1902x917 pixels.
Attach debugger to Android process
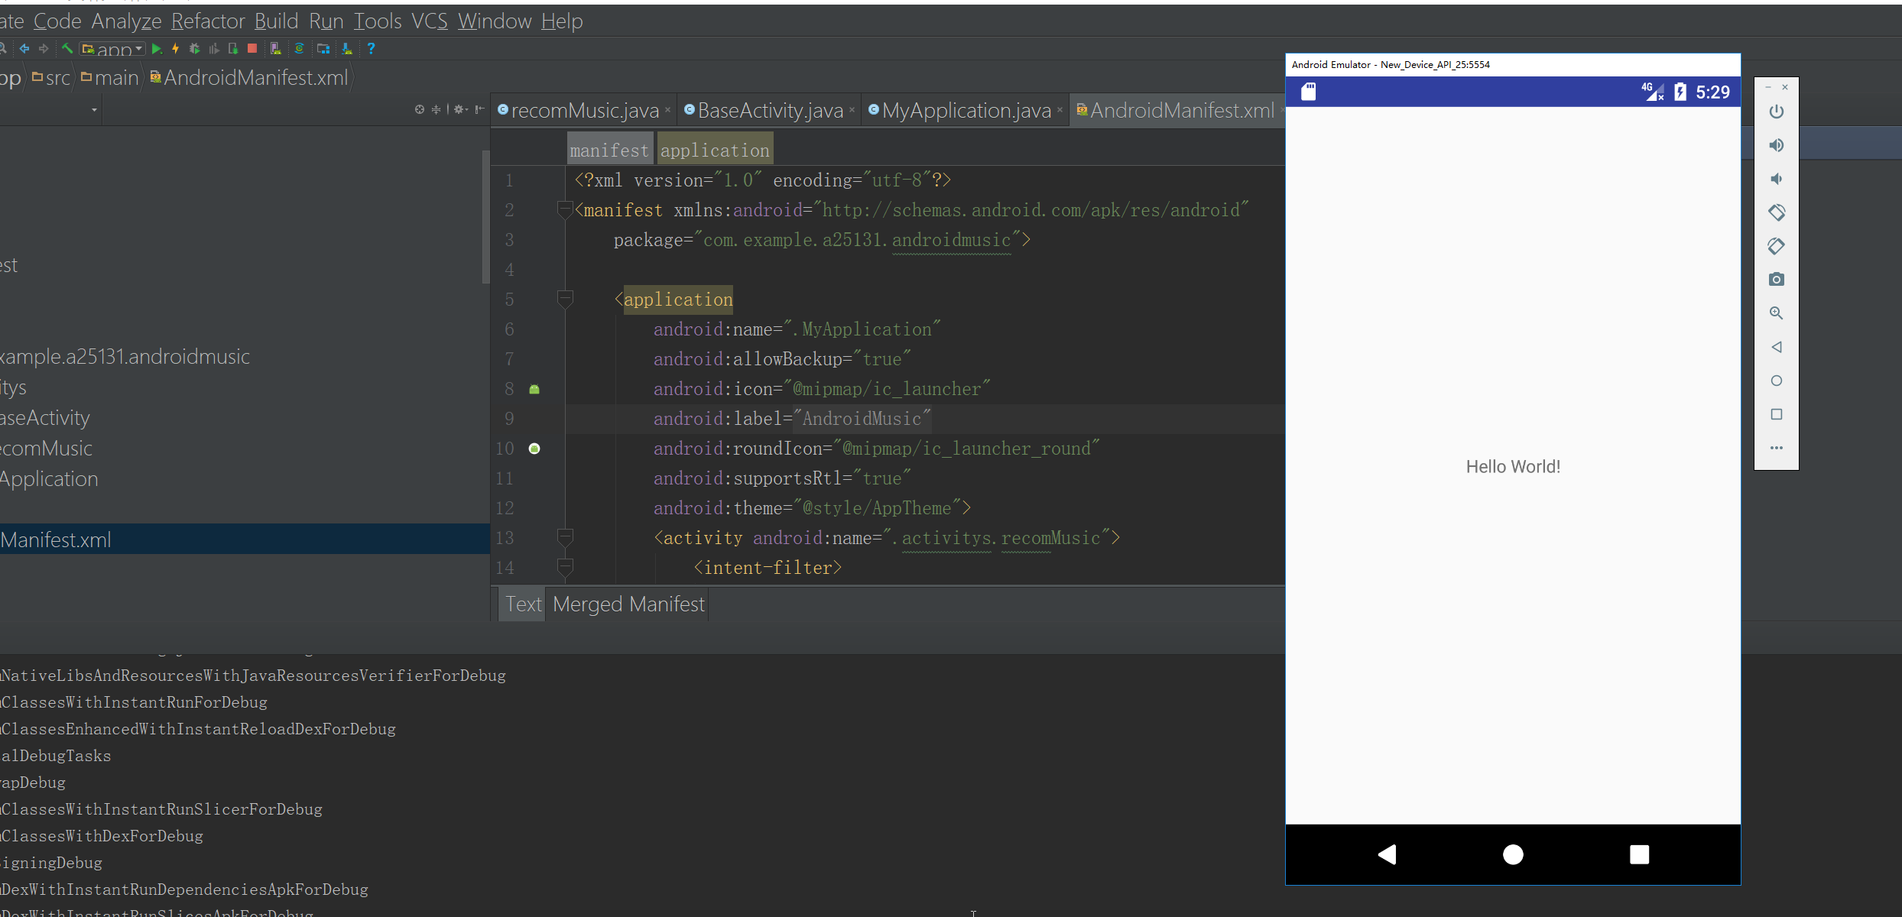point(232,48)
